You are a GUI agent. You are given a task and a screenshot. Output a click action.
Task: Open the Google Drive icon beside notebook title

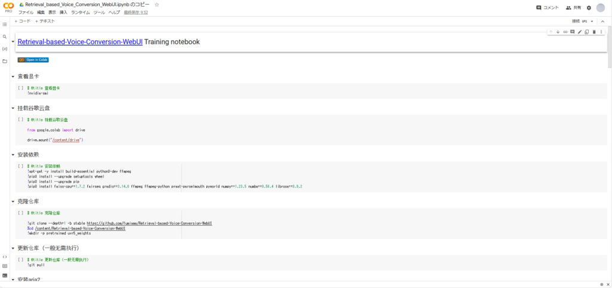point(22,5)
